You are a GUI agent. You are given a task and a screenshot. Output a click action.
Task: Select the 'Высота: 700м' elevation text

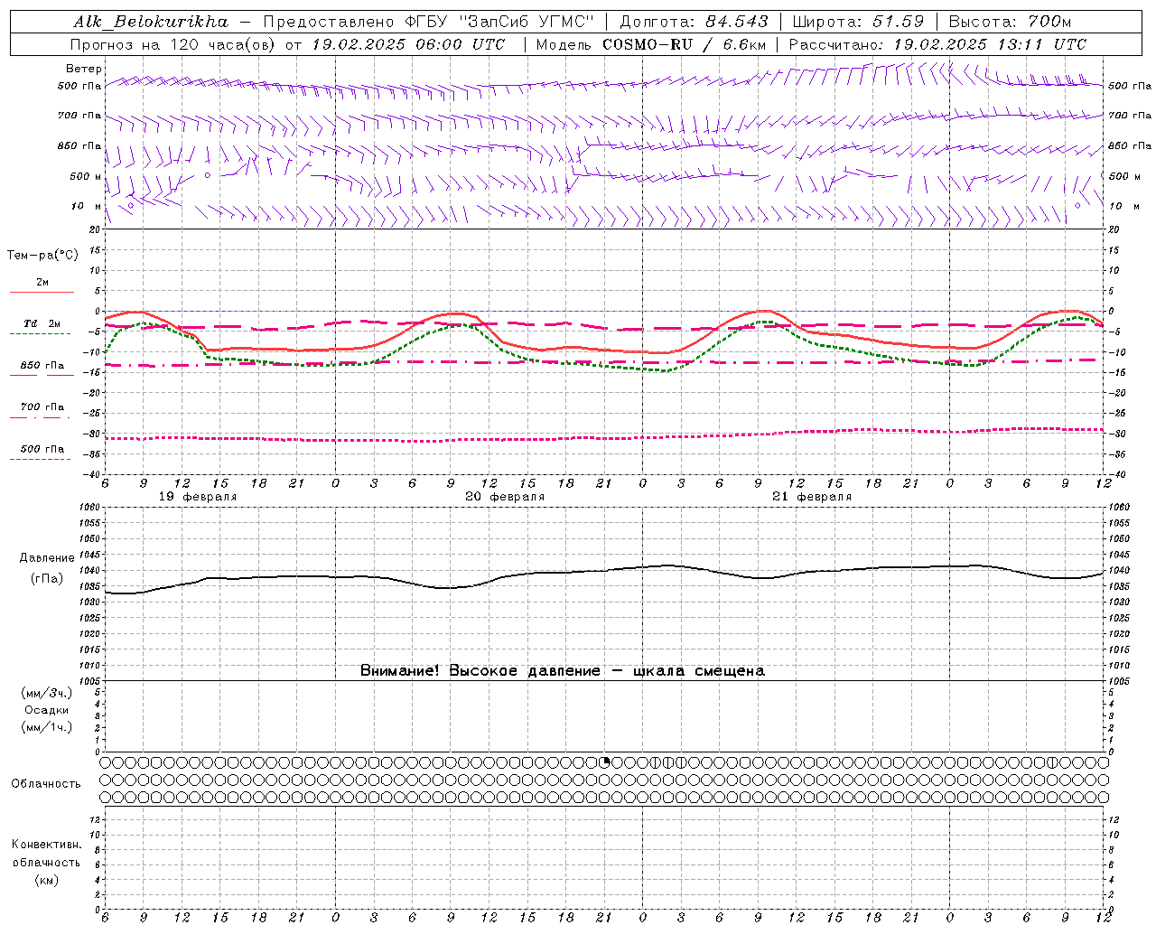(1010, 22)
